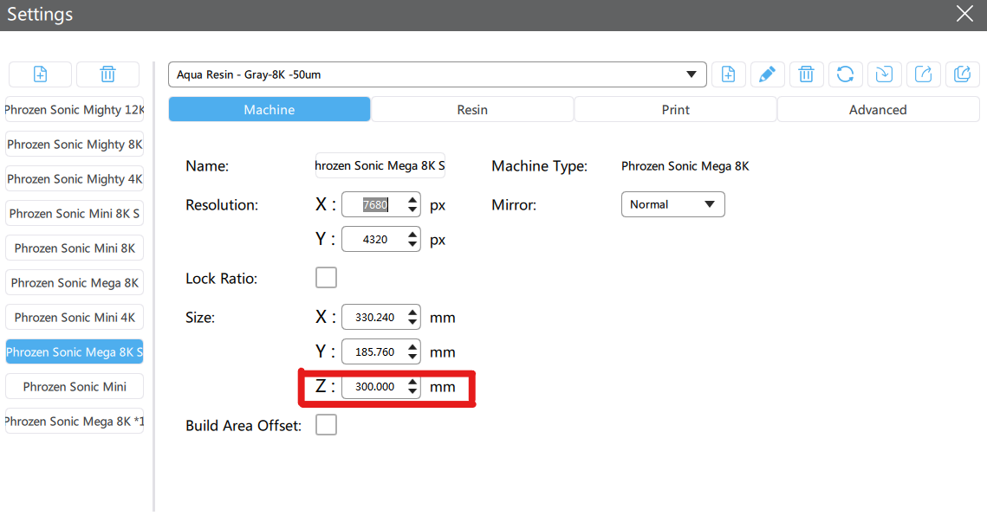Click the import resin profile icon
The width and height of the screenshot is (987, 522).
pos(884,74)
